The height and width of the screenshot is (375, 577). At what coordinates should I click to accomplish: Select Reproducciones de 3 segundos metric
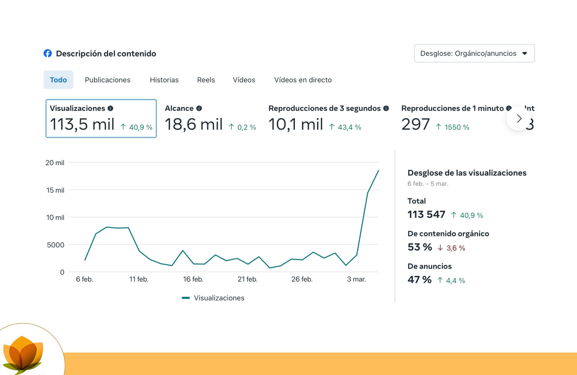click(x=328, y=119)
